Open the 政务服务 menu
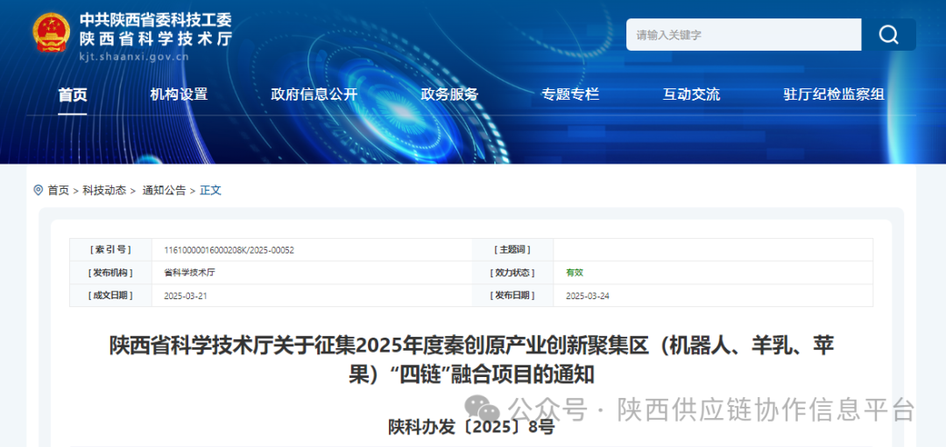This screenshot has height=447, width=946. [449, 94]
